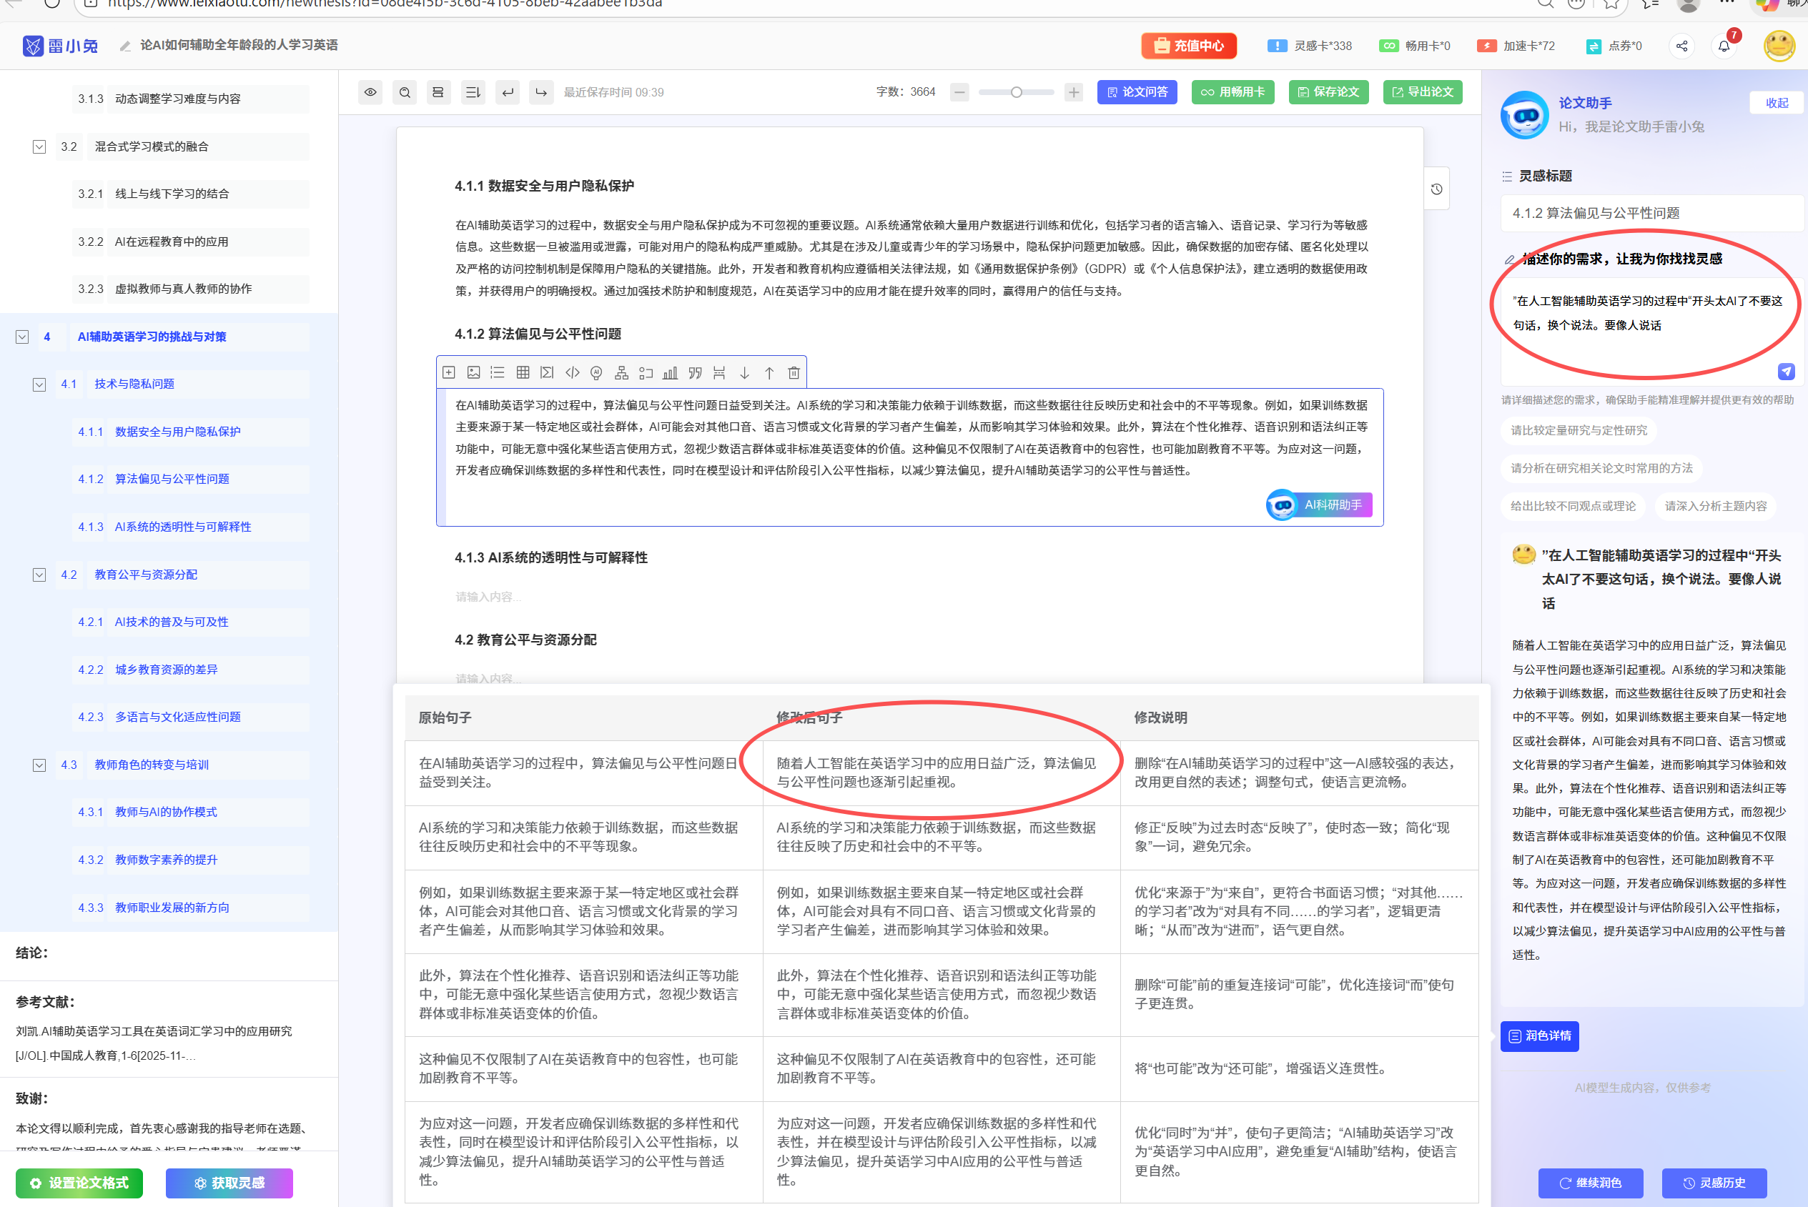Viewport: 1808px width, 1207px height.
Task: Click the undo arrow in the top toolbar
Action: click(508, 92)
